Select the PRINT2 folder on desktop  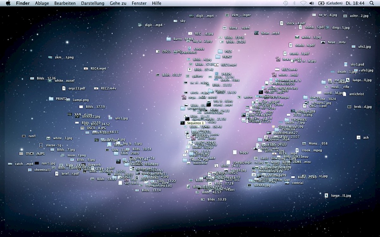pyautogui.click(x=51, y=99)
